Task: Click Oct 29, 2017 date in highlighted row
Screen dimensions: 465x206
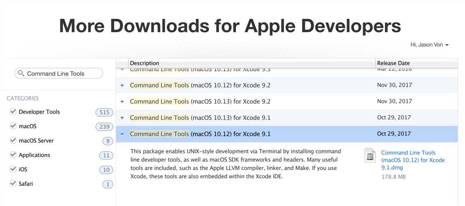Action: (x=394, y=134)
